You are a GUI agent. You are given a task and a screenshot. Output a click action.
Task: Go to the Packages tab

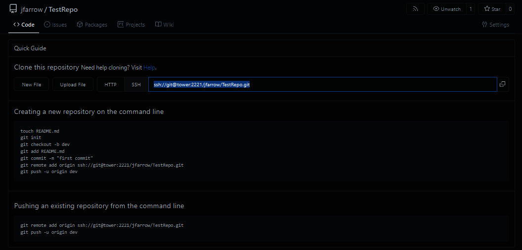[x=92, y=25]
